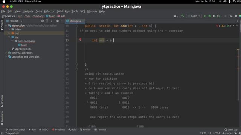Open the editor tabs more options icon
The height and width of the screenshot is (135, 241).
(x=237, y=21)
